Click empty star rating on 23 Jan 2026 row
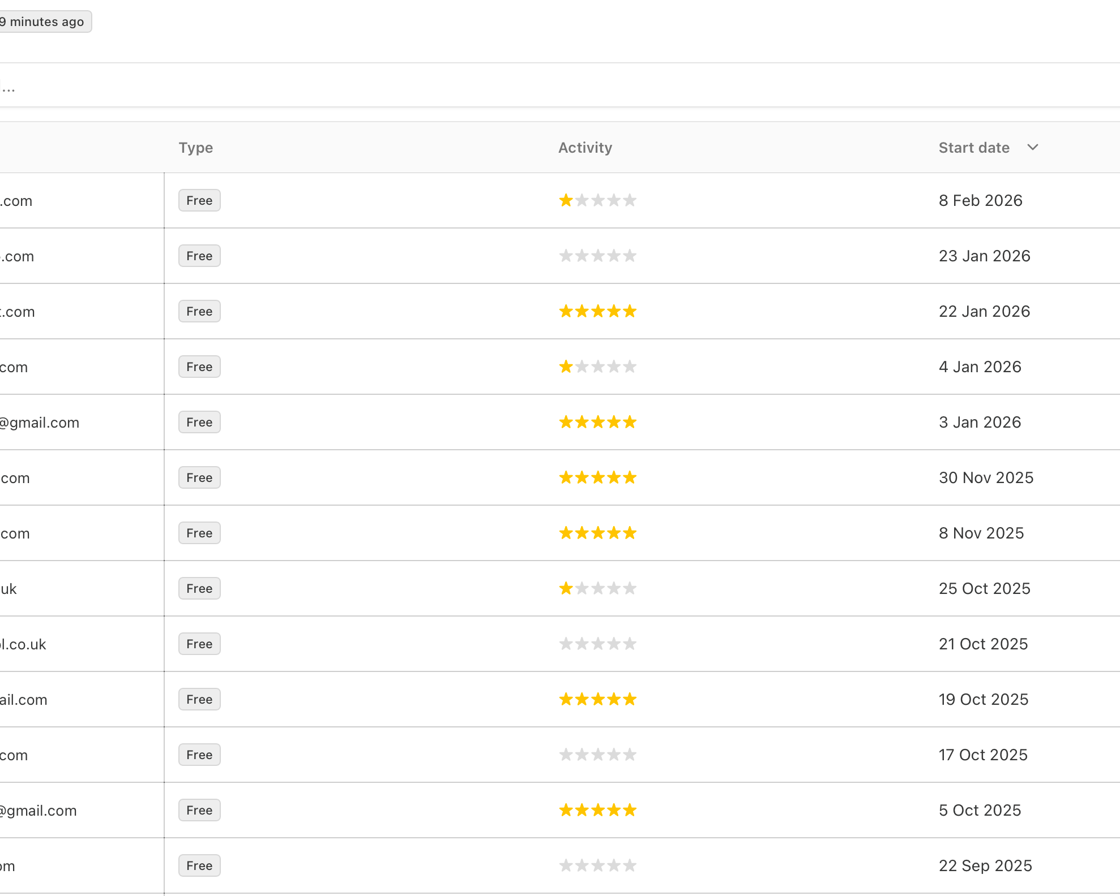1120x896 pixels. [x=597, y=256]
